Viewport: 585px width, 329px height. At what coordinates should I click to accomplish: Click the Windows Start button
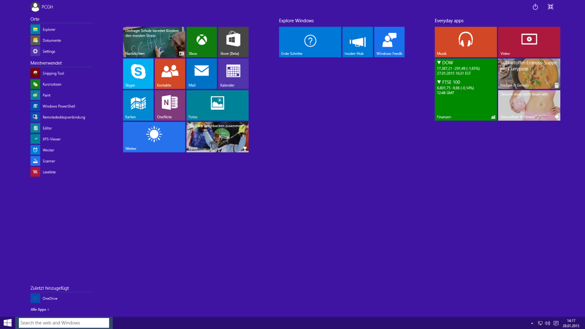click(7, 323)
